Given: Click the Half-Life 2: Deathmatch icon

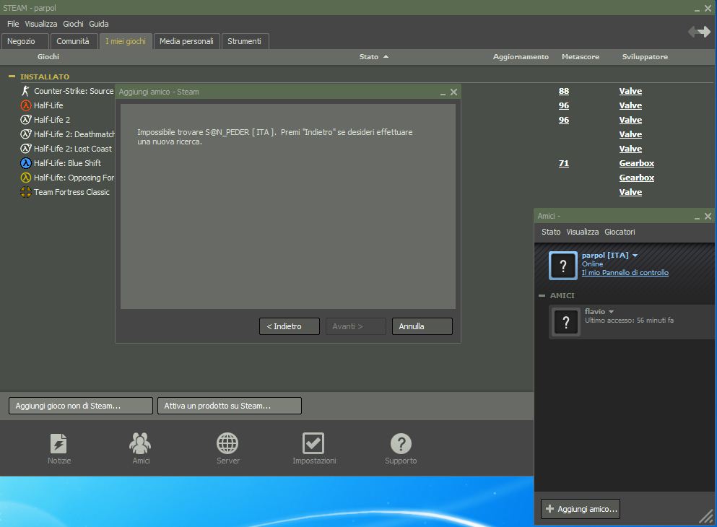Looking at the screenshot, I should coord(25,134).
